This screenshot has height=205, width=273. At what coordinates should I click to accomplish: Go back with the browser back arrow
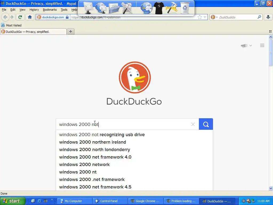coord(5,17)
